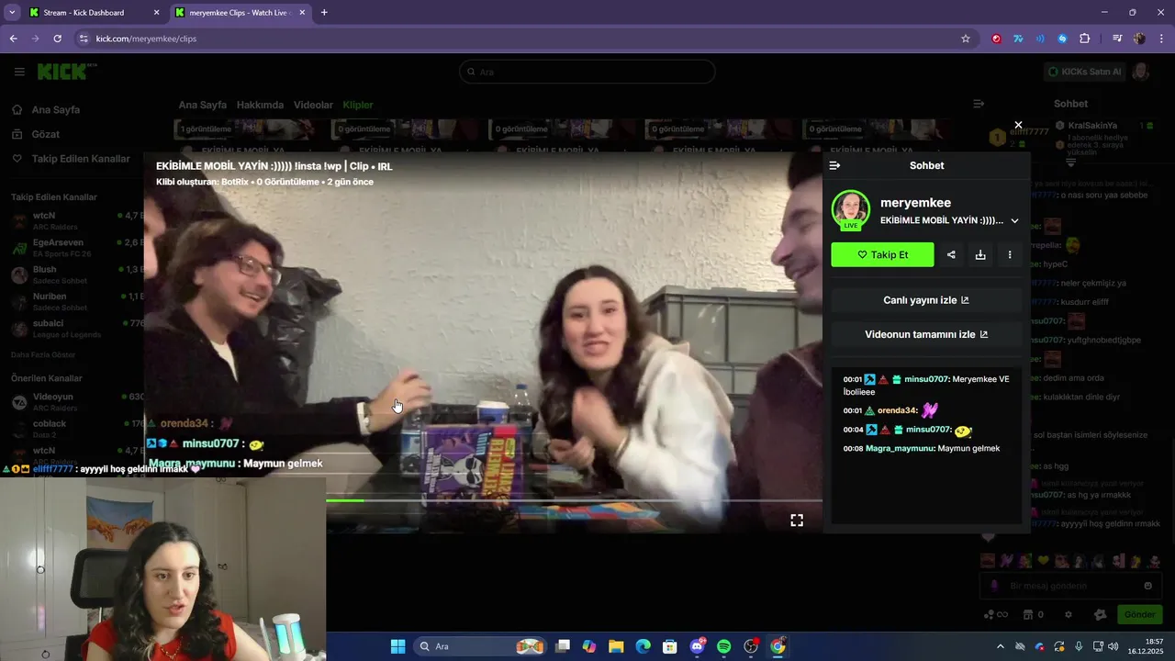Image resolution: width=1175 pixels, height=661 pixels.
Task: Open the emoji picker in chat input
Action: tap(1147, 586)
